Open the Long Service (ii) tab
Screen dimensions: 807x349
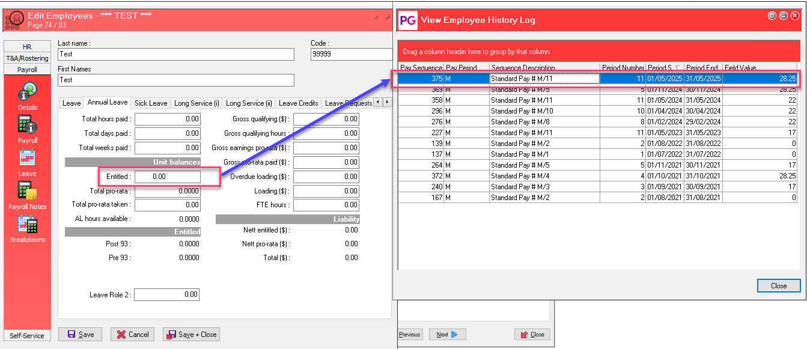point(249,103)
